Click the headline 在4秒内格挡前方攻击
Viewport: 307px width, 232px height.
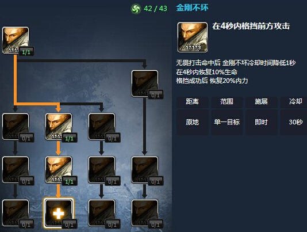pos(251,26)
